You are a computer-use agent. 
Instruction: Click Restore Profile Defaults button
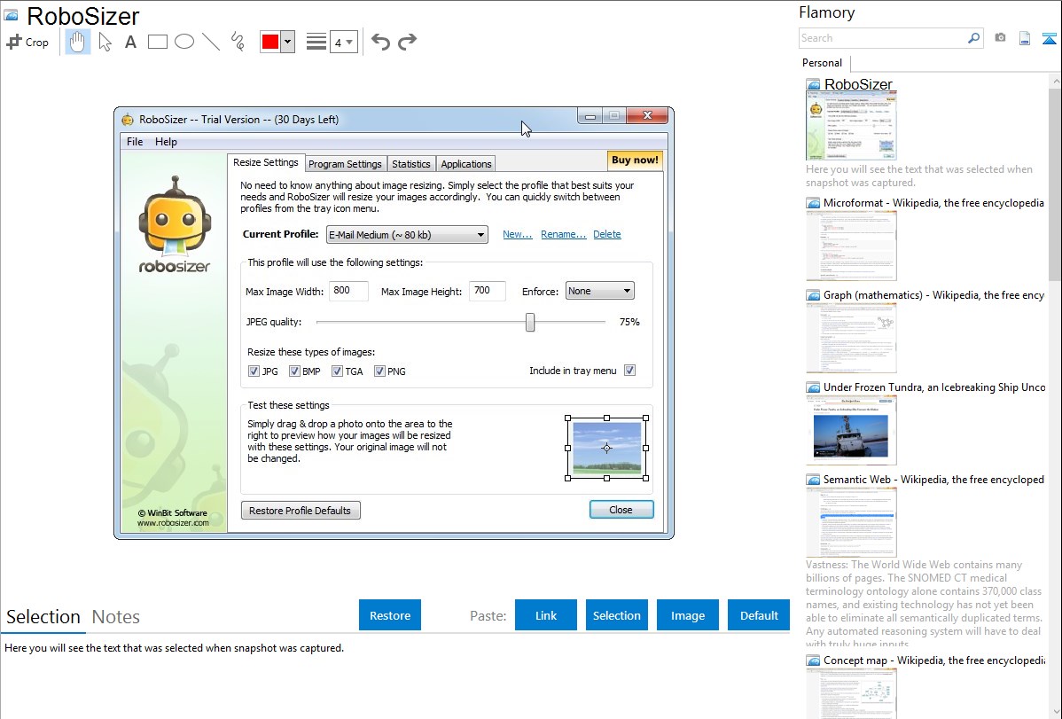[301, 511]
